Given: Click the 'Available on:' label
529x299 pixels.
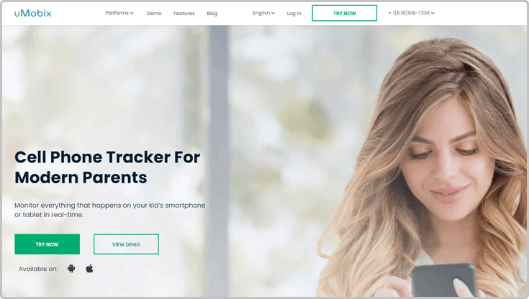Looking at the screenshot, I should click(38, 269).
